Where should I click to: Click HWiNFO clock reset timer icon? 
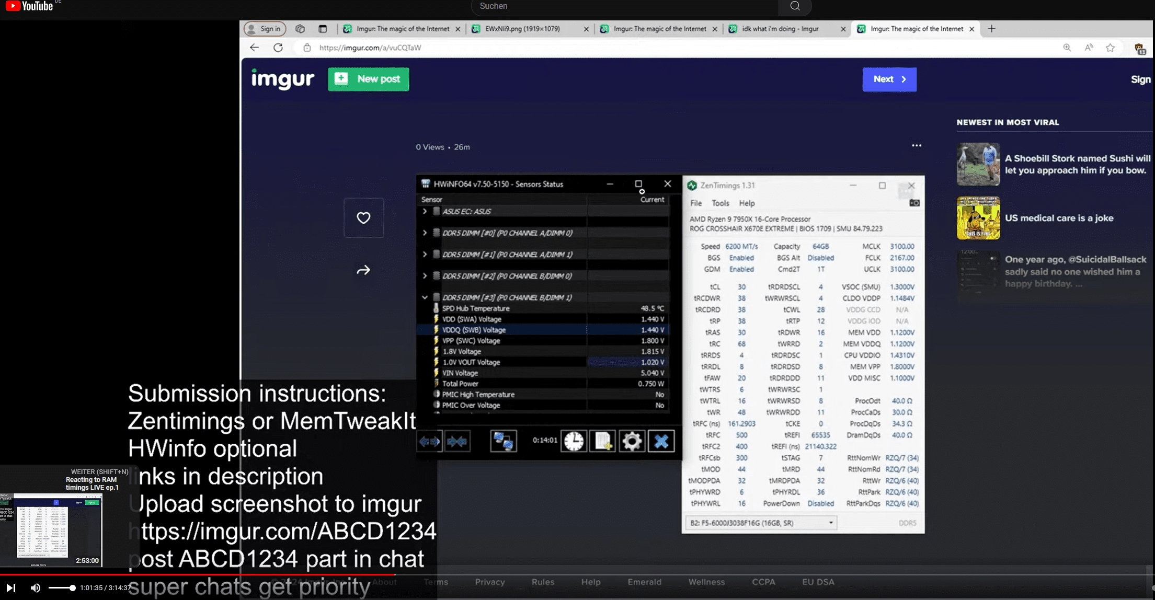(574, 442)
